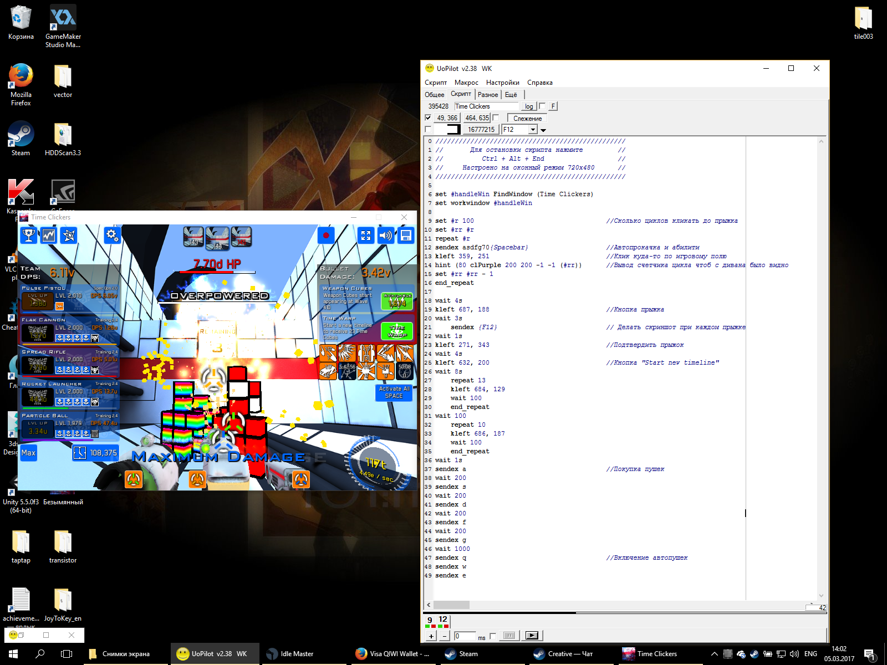The image size is (887, 665).
Task: Click the save floppy disk icon in the game
Action: coord(406,236)
